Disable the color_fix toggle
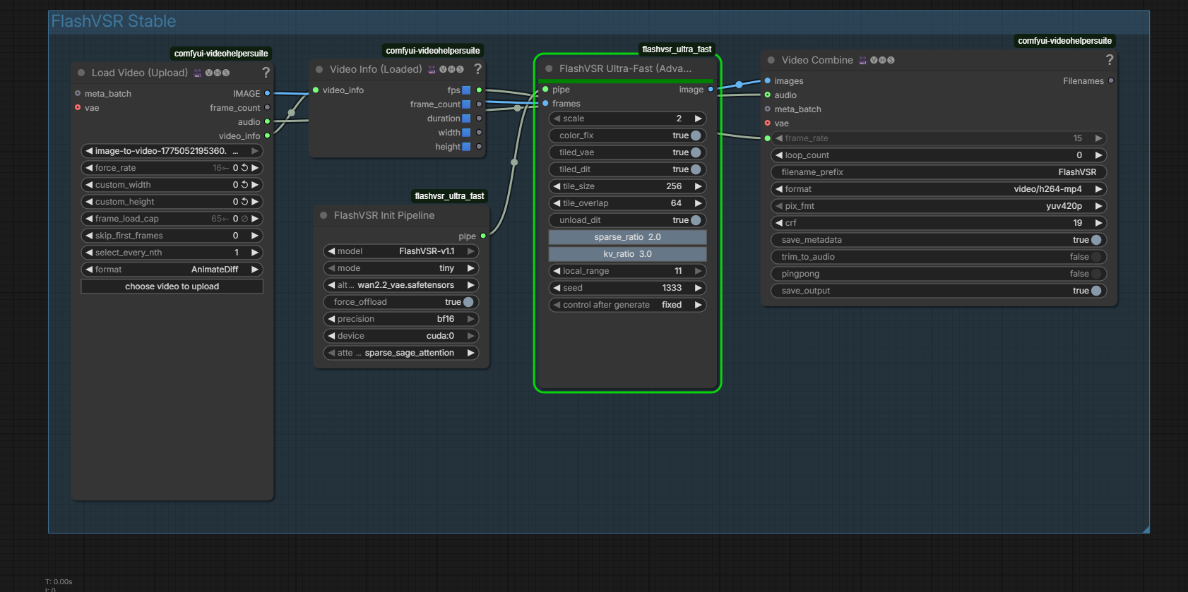This screenshot has height=592, width=1188. point(696,135)
